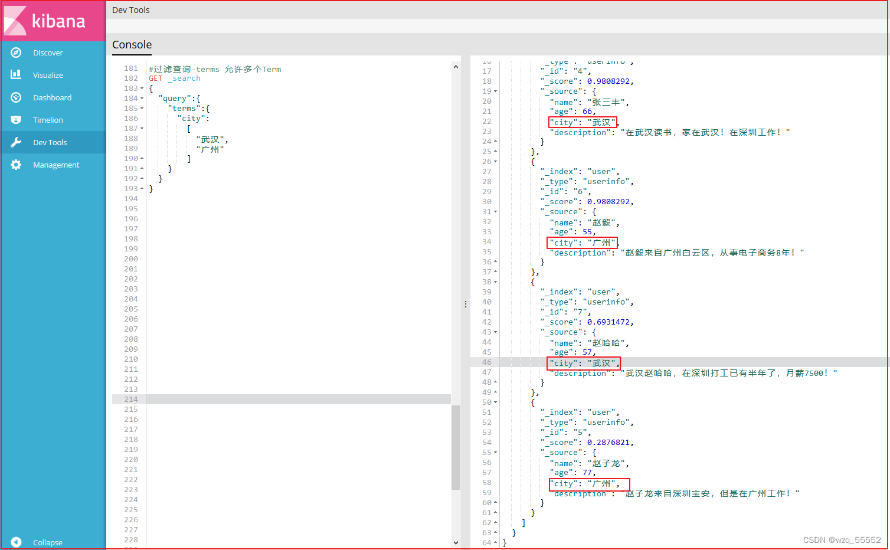Open Dashboard gauge icon
This screenshot has height=550, width=890.
click(x=16, y=97)
